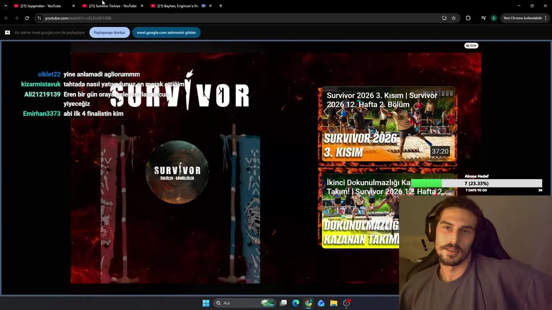
Task: Click the 37:20 duration badge
Action: point(440,151)
